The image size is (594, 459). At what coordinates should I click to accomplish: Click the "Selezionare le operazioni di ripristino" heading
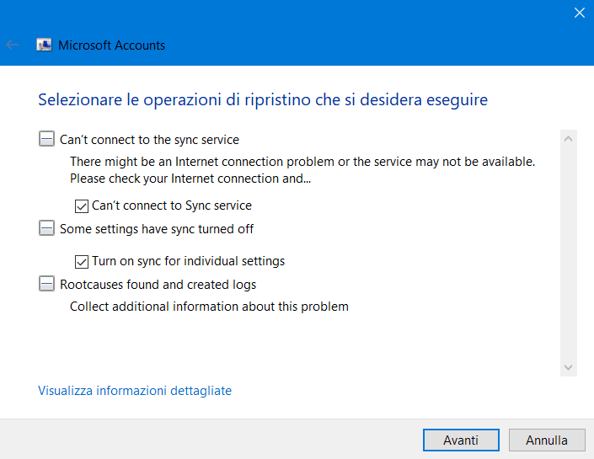click(263, 100)
